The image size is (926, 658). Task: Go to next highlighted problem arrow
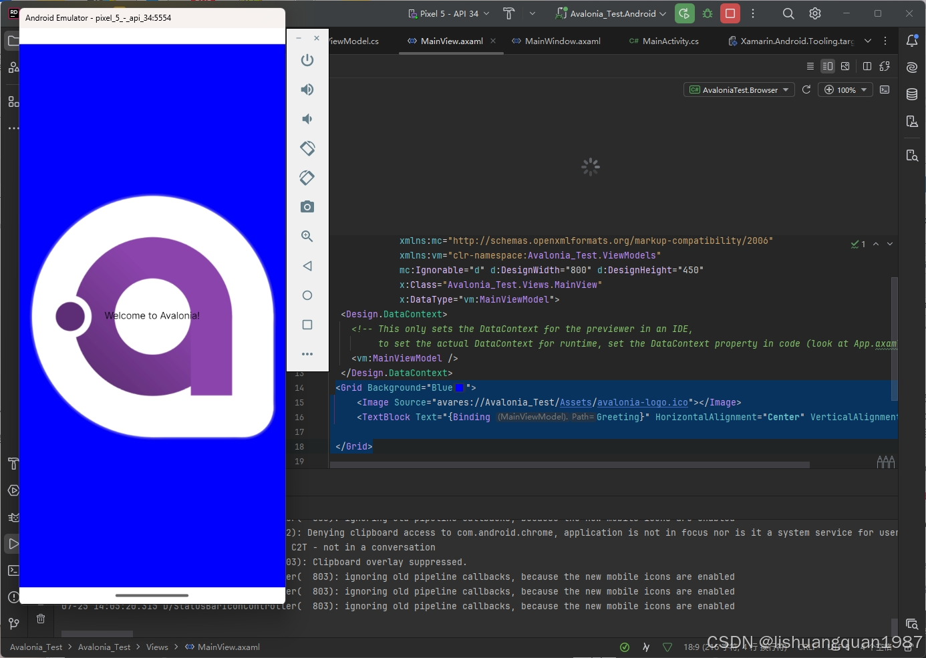(890, 244)
